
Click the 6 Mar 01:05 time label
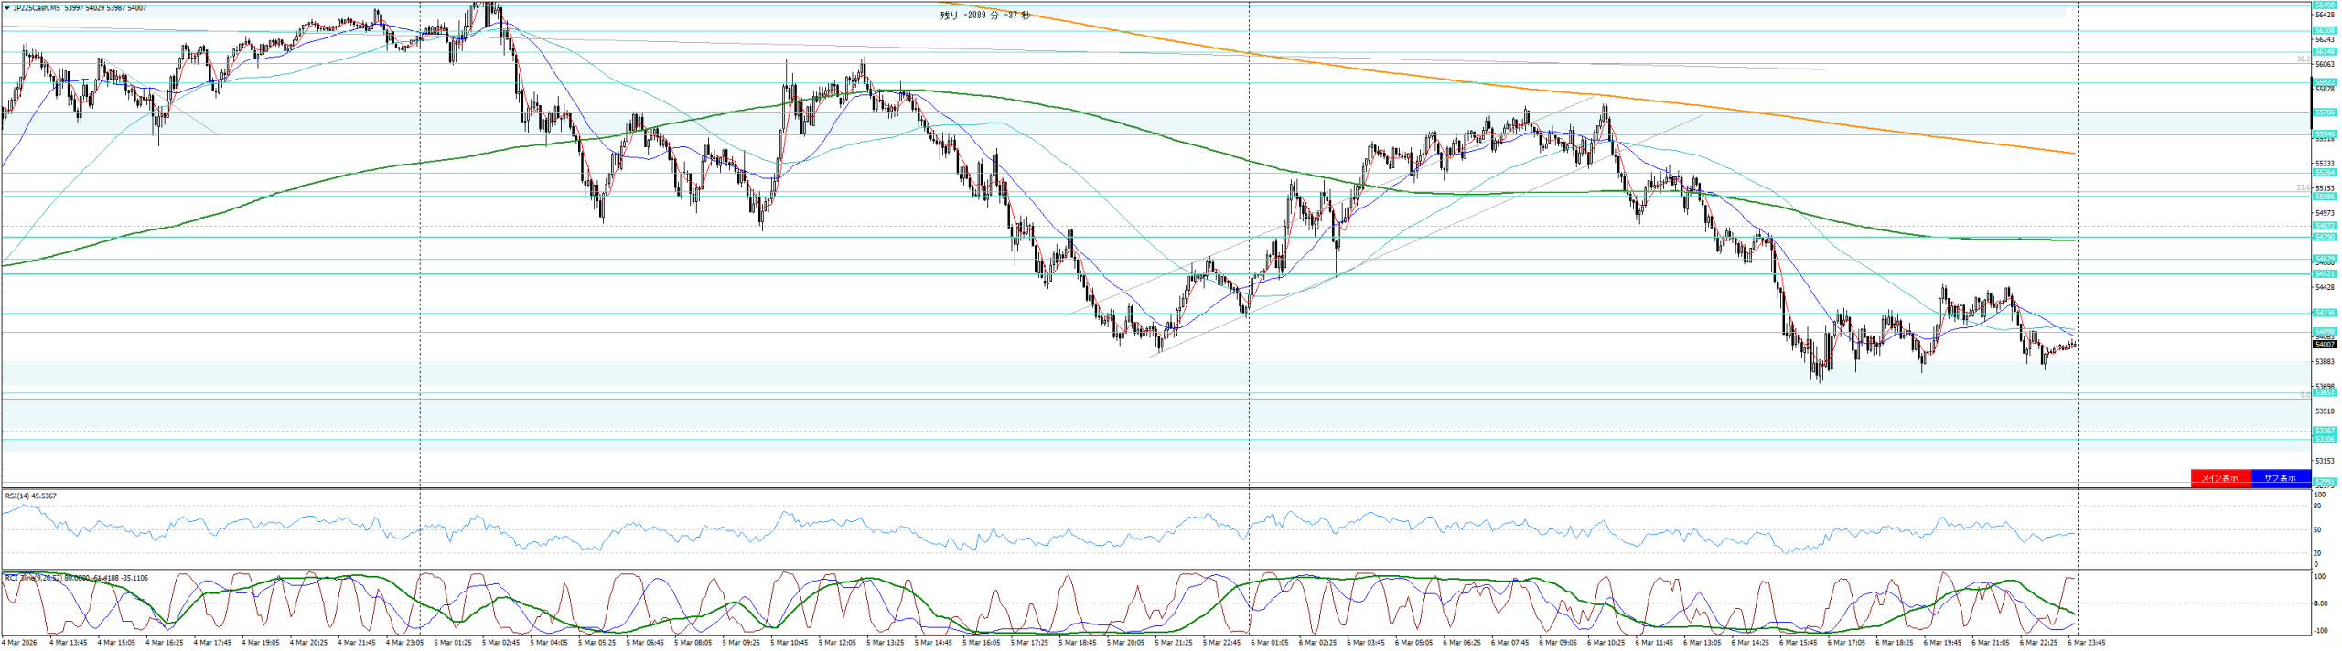click(x=1269, y=643)
